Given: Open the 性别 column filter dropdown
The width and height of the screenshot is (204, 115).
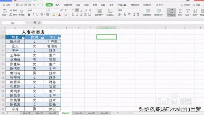Looking at the screenshot, I should pyautogui.click(x=42, y=38).
